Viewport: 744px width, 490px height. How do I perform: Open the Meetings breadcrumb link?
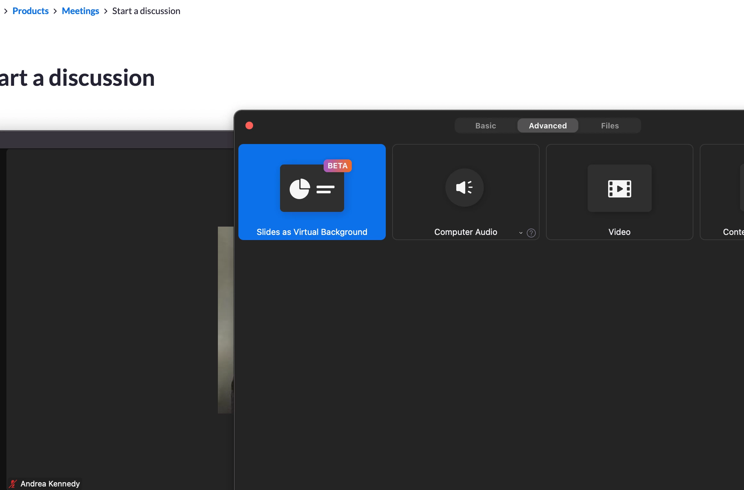click(x=80, y=11)
